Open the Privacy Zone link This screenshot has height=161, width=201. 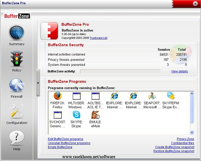coord(185,139)
